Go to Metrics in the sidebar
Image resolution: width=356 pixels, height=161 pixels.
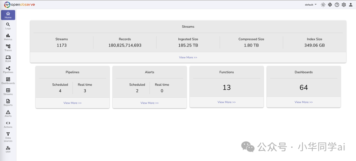point(8,37)
